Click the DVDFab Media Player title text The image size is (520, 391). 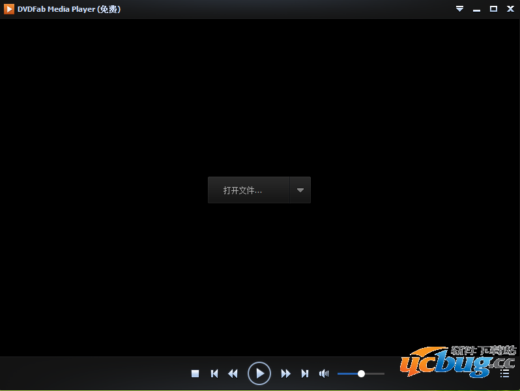click(68, 9)
